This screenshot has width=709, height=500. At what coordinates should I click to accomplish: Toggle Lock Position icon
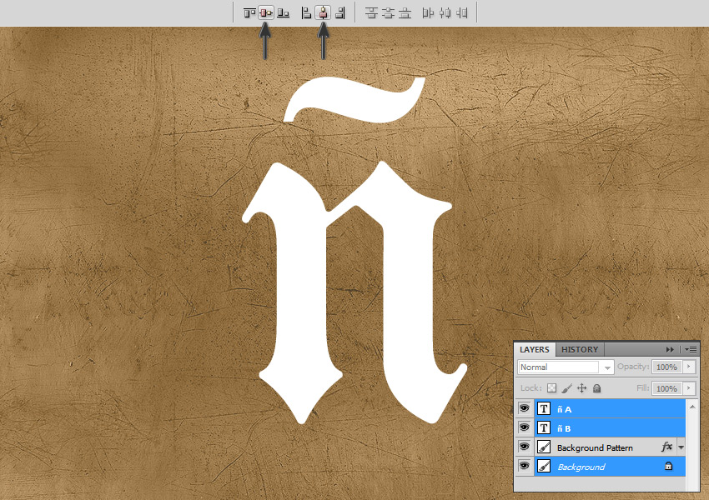tap(582, 388)
